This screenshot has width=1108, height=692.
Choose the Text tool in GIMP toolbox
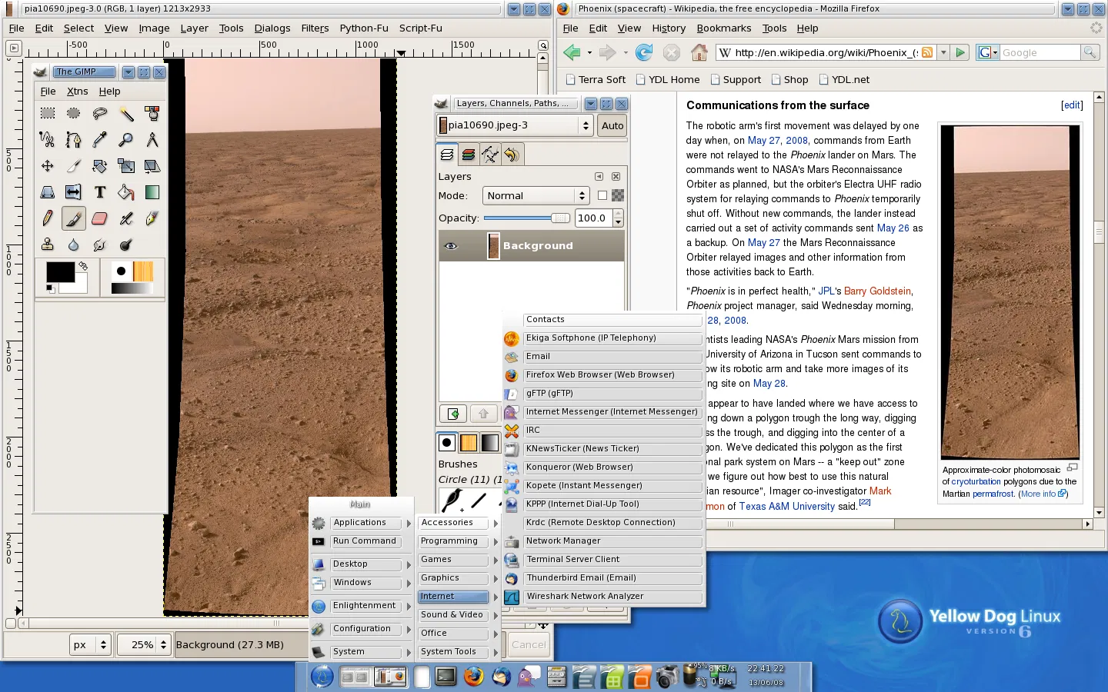click(99, 192)
